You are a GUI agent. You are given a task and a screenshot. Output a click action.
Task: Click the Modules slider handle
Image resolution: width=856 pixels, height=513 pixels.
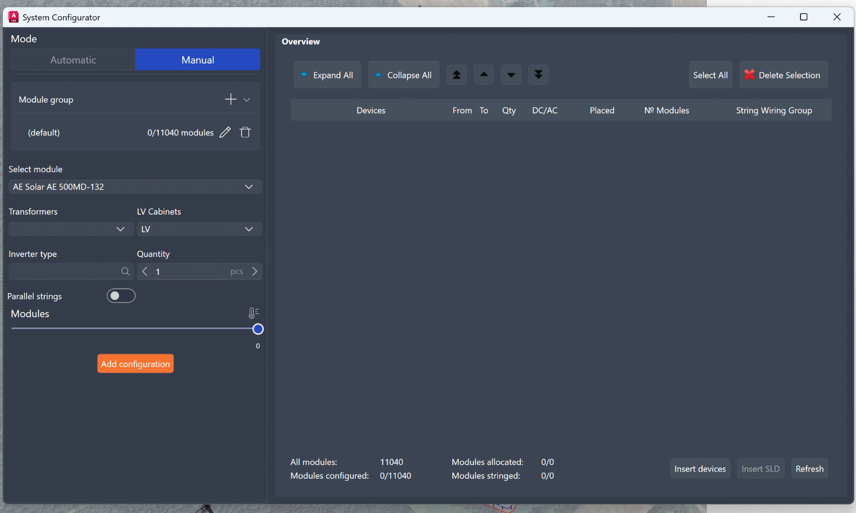coord(258,329)
